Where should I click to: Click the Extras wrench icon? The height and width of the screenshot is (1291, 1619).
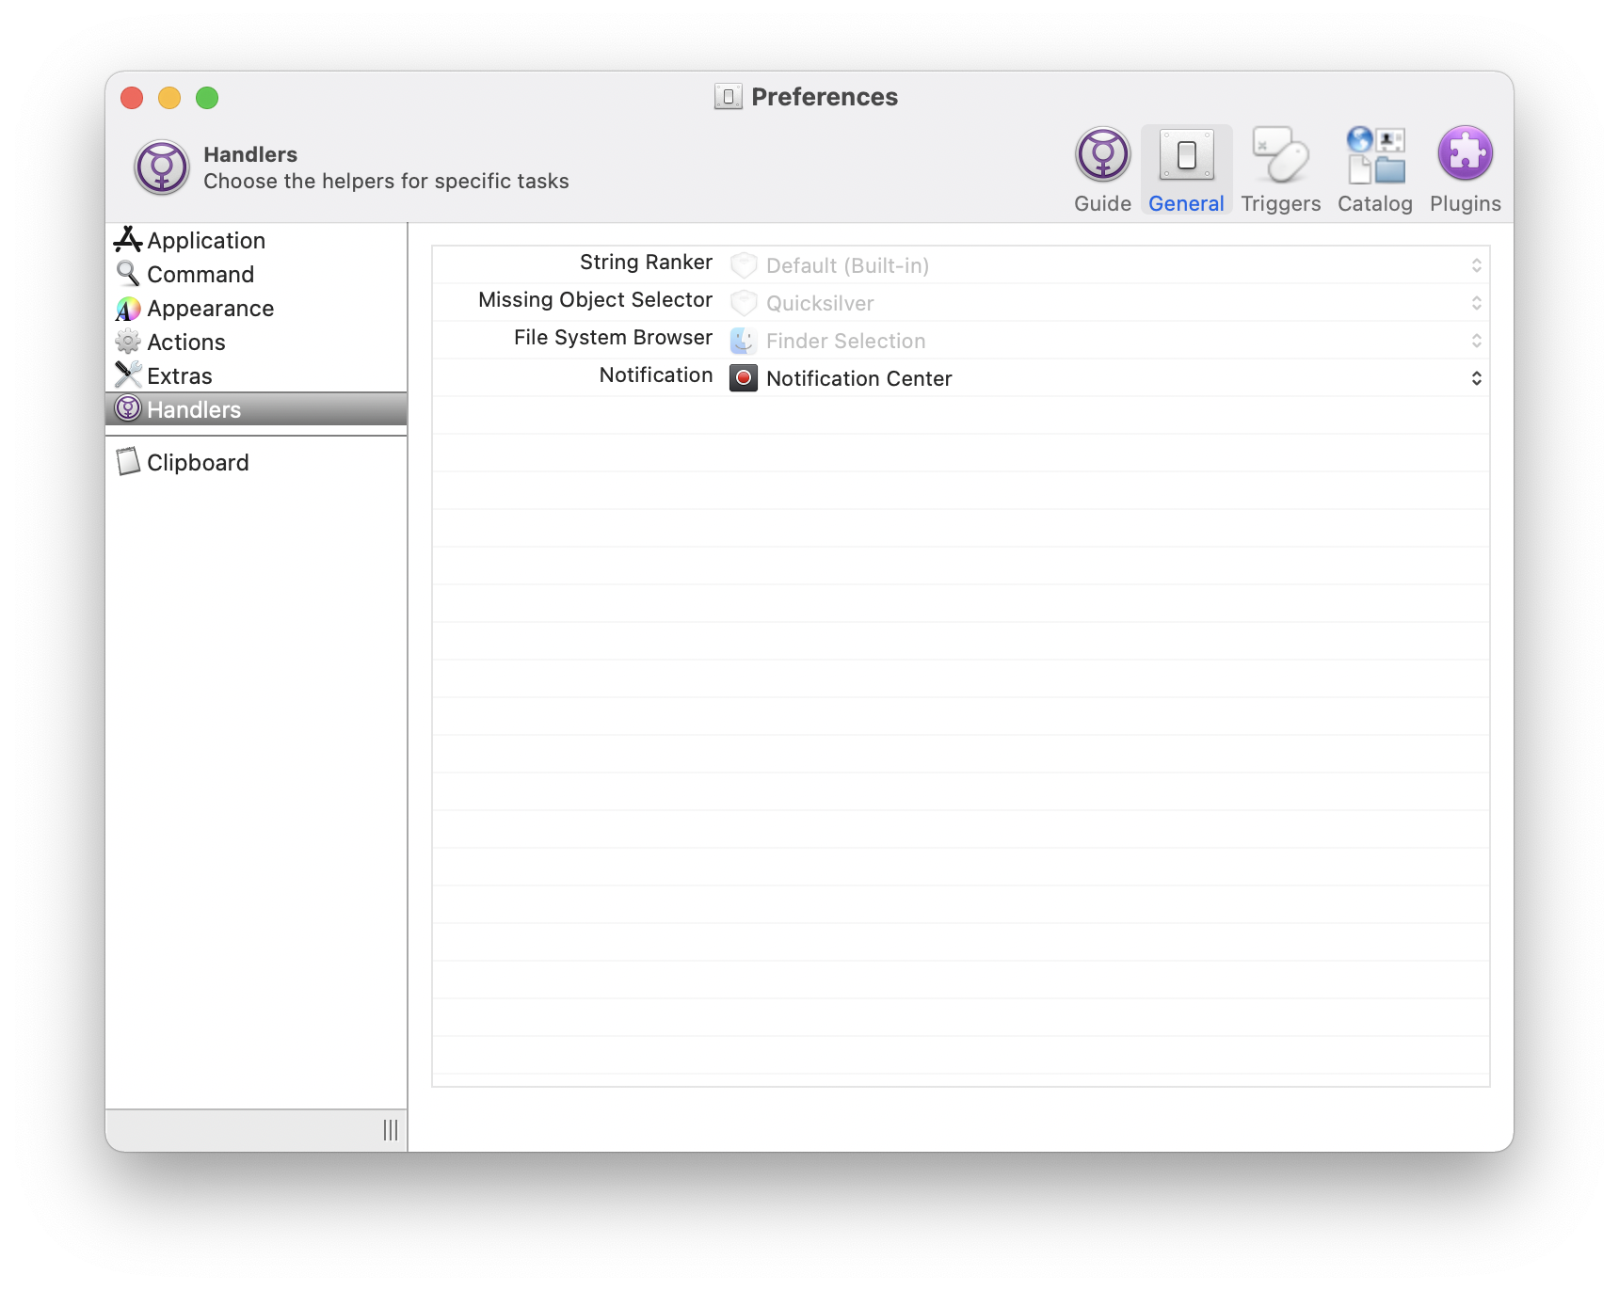point(129,375)
